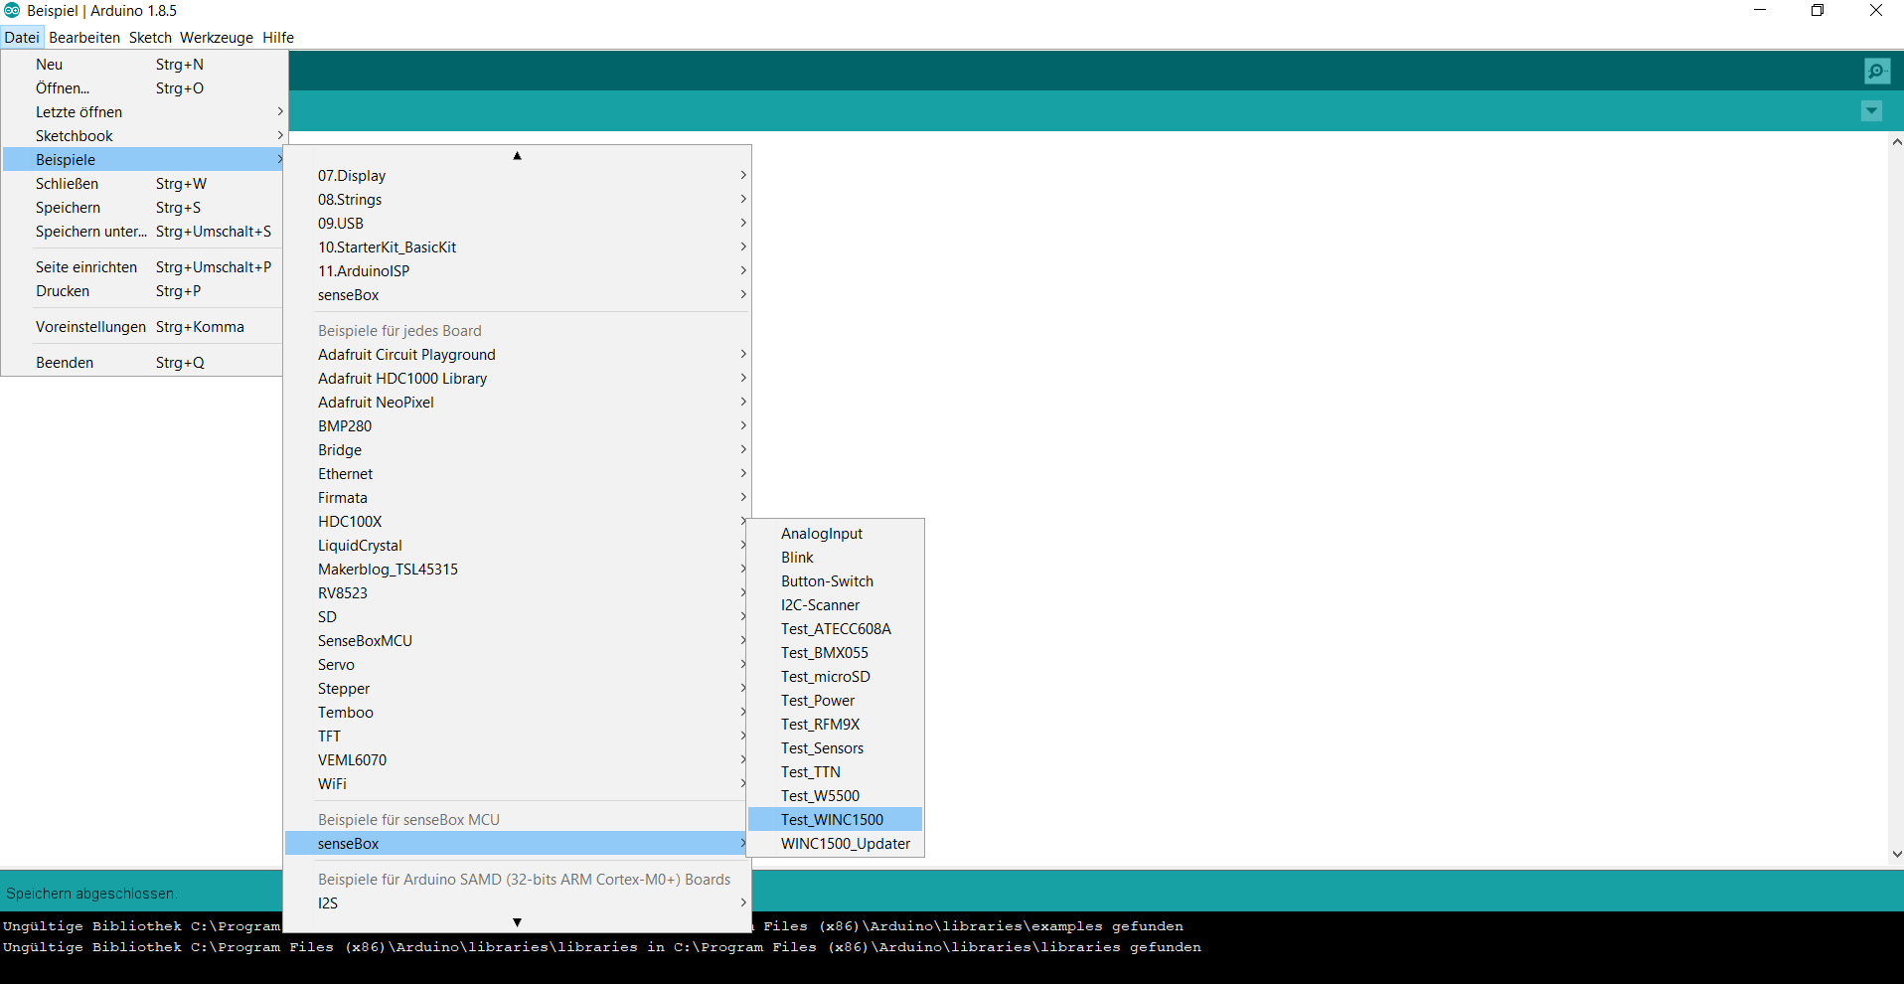Expand Stepper examples

(518, 689)
